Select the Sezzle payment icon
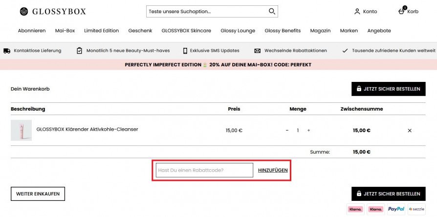The image size is (437, 217). pos(416,209)
